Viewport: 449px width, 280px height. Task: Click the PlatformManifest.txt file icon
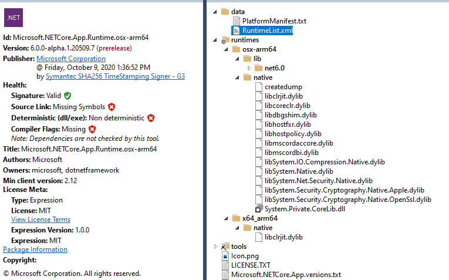[237, 21]
